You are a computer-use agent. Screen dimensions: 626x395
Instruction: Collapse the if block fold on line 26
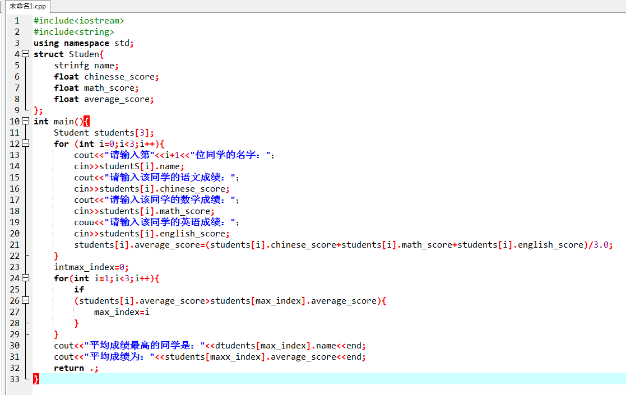pyautogui.click(x=25, y=301)
